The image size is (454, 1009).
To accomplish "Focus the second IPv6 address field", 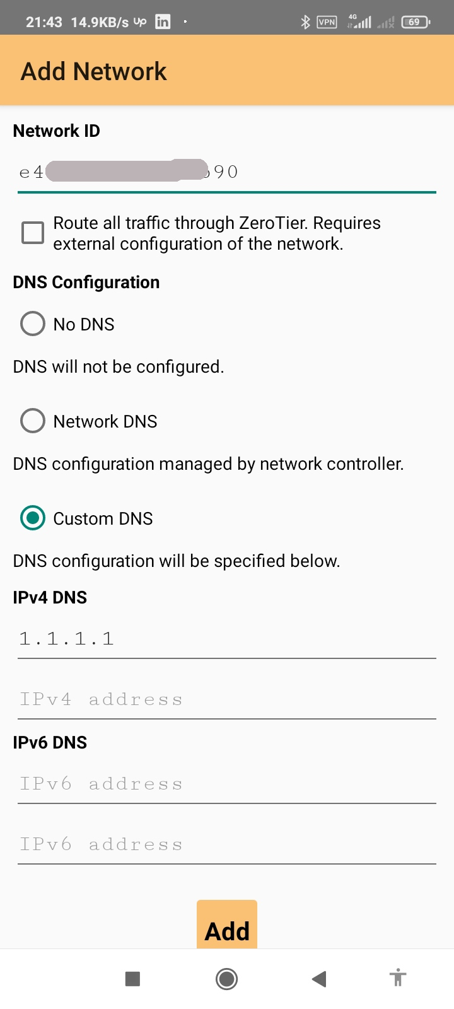I will 227,844.
